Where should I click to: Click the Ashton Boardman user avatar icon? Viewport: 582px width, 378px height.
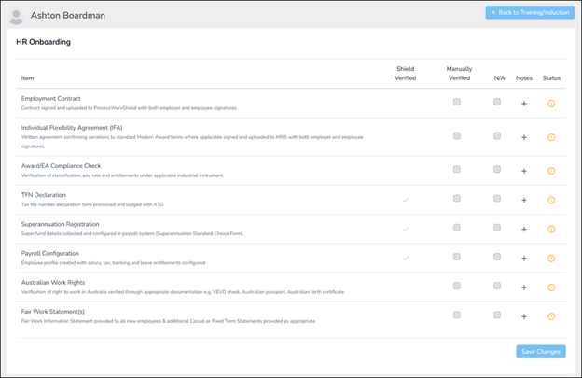[16, 16]
